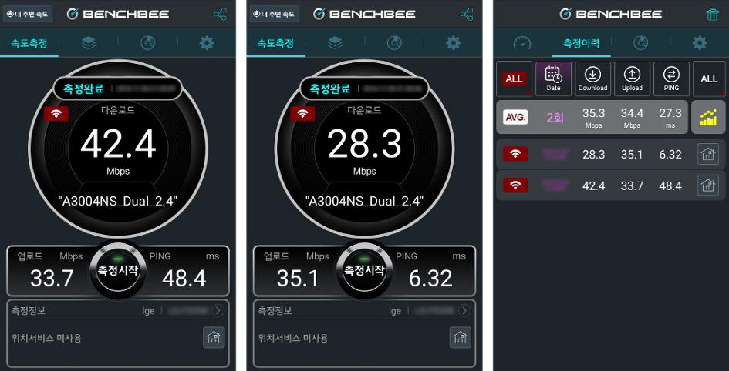Tap "A3004NS_Dual_2.4" name under the 28.3 reading
Image resolution: width=729 pixels, height=371 pixels.
[x=364, y=201]
